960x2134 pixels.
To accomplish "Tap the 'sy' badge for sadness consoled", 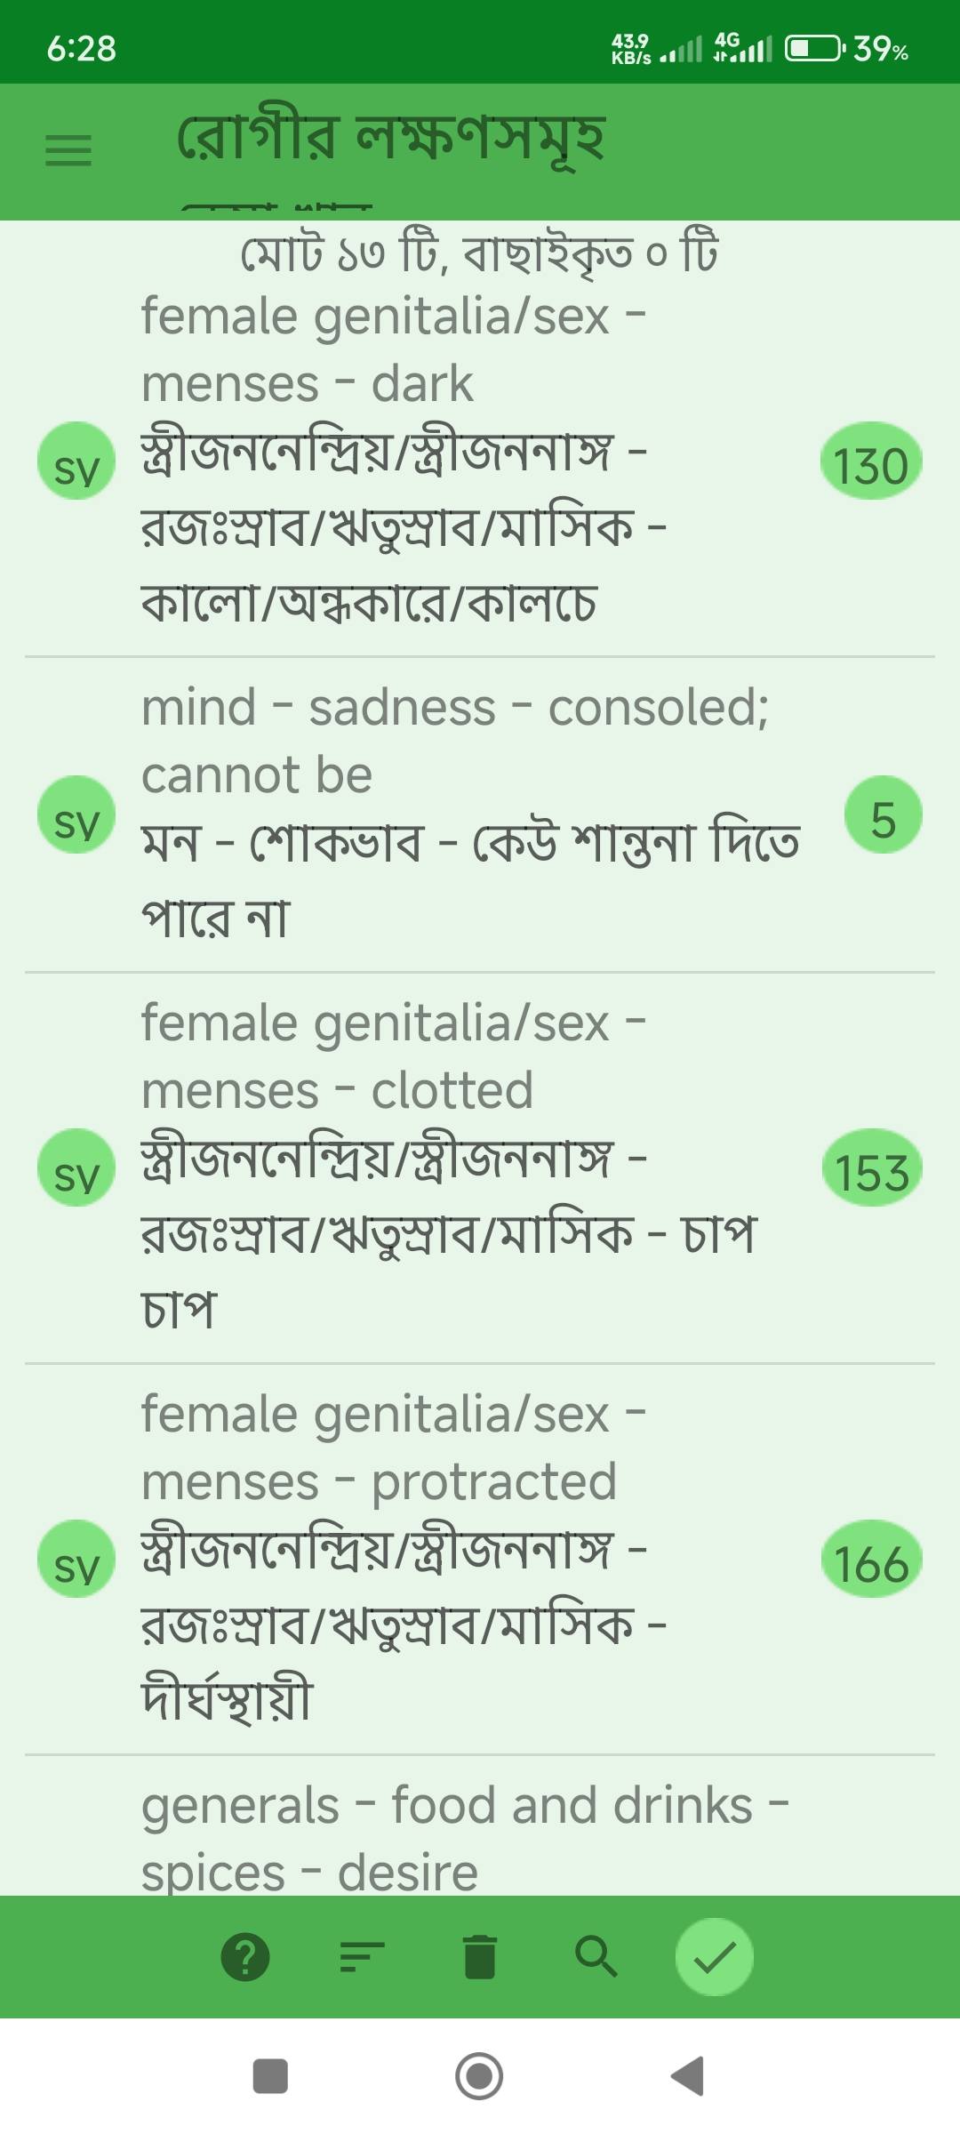I will pyautogui.click(x=76, y=814).
